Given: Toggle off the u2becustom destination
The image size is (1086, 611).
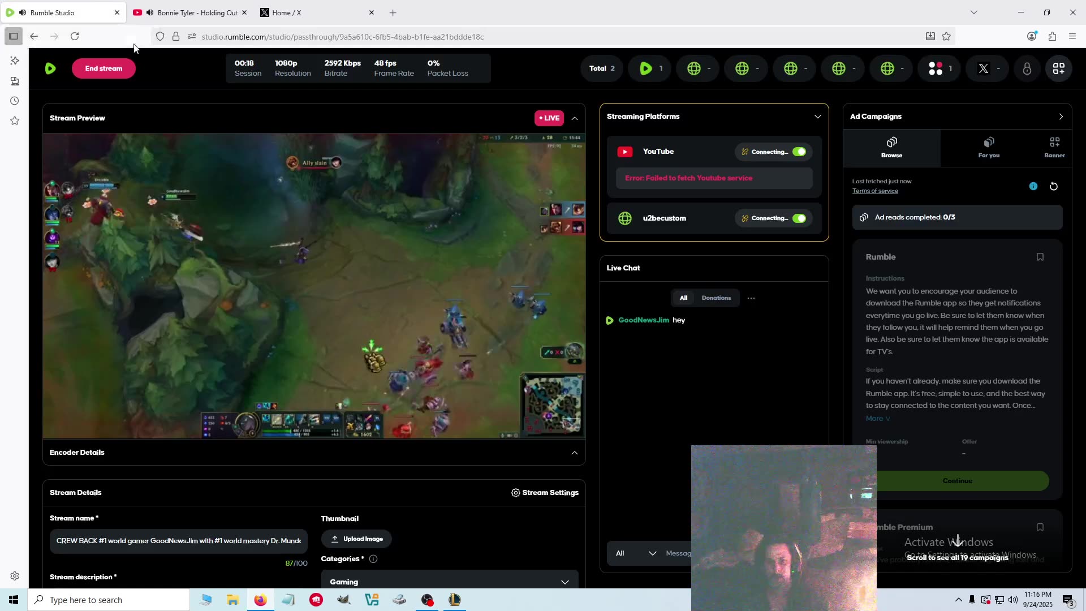Looking at the screenshot, I should [x=799, y=218].
